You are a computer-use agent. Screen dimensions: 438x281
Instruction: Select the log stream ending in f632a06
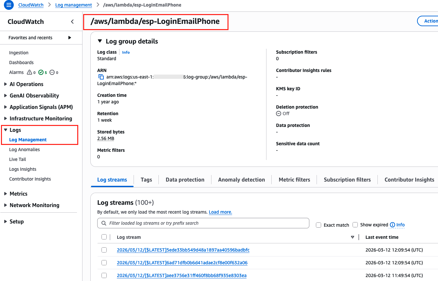tap(104, 263)
